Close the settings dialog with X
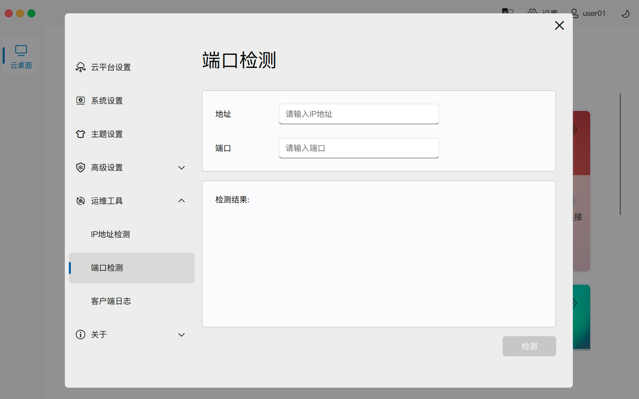This screenshot has height=399, width=639. (559, 25)
